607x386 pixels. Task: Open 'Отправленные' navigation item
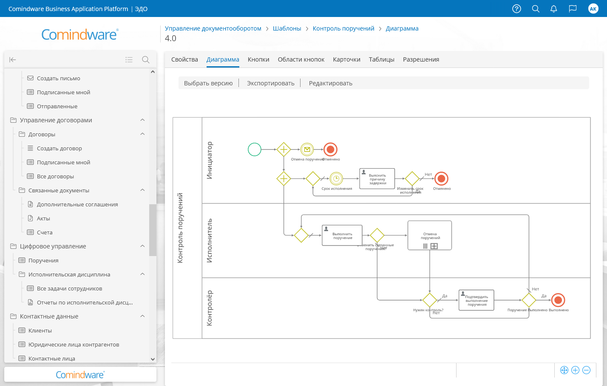click(57, 106)
